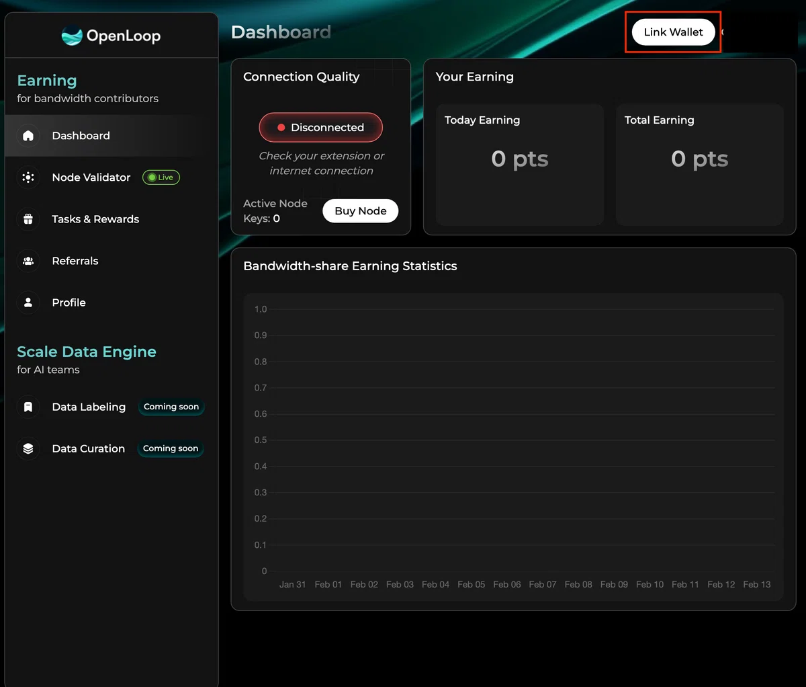Click the 1.0 y-axis value
The width and height of the screenshot is (806, 687).
coord(261,309)
